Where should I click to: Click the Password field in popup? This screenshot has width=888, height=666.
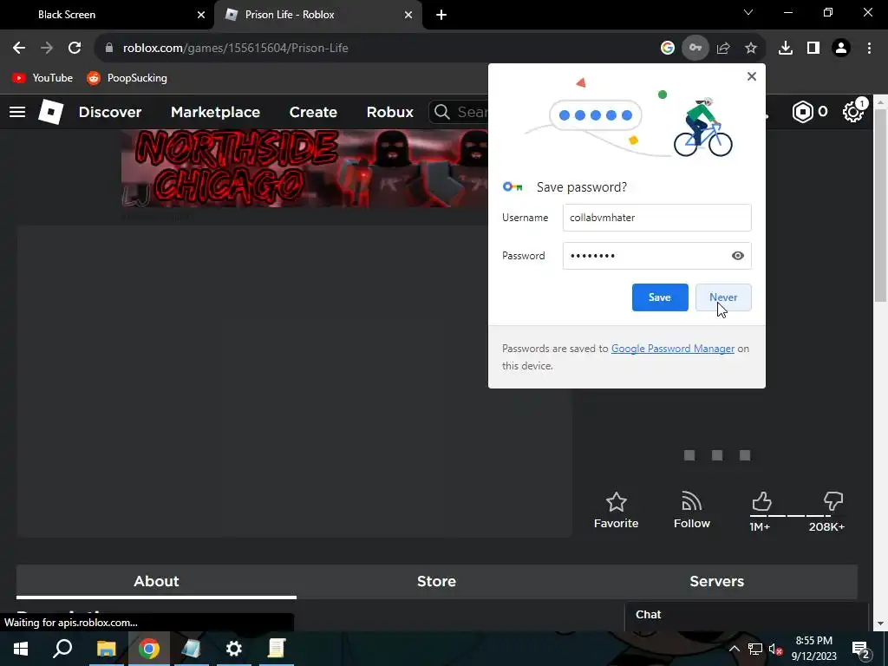tap(657, 256)
